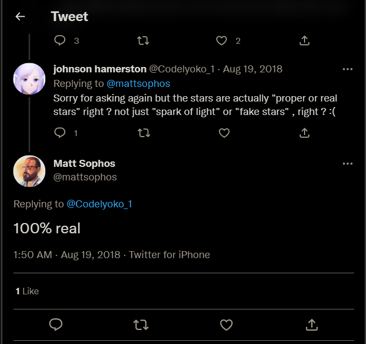Open johnson hamerston's profile avatar
Viewport: 366px width, 344px height.
pos(29,79)
